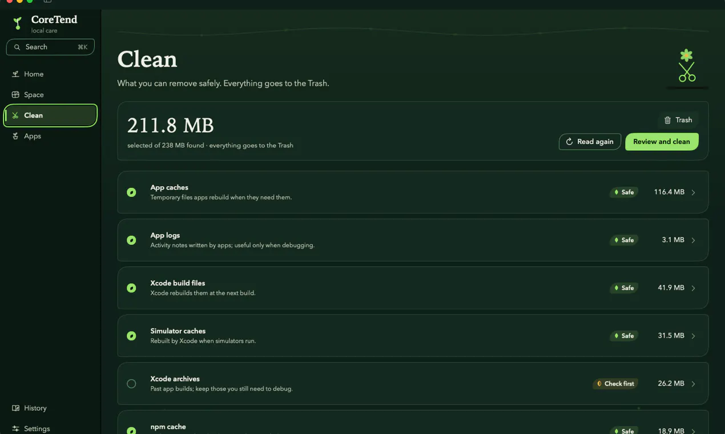Select the Clean sidebar item

tap(50, 115)
